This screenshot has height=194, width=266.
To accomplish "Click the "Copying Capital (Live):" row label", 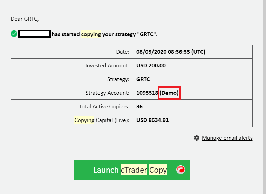I will [x=102, y=120].
